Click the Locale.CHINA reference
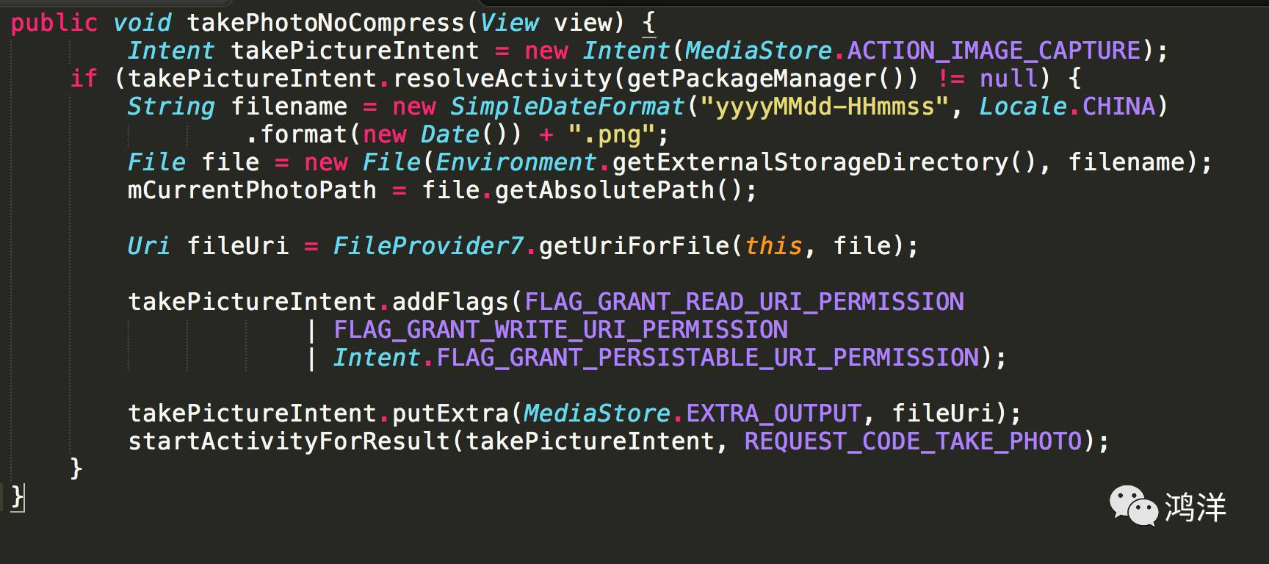1269x564 pixels. [1068, 106]
